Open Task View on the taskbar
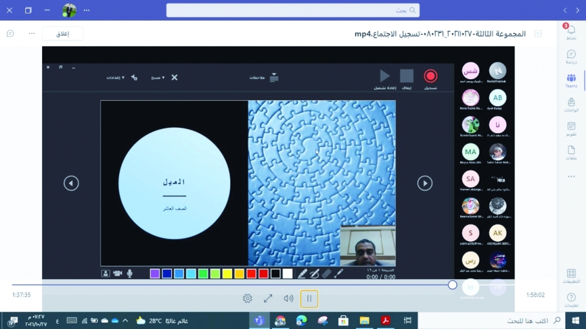This screenshot has width=586, height=329. pos(407,320)
